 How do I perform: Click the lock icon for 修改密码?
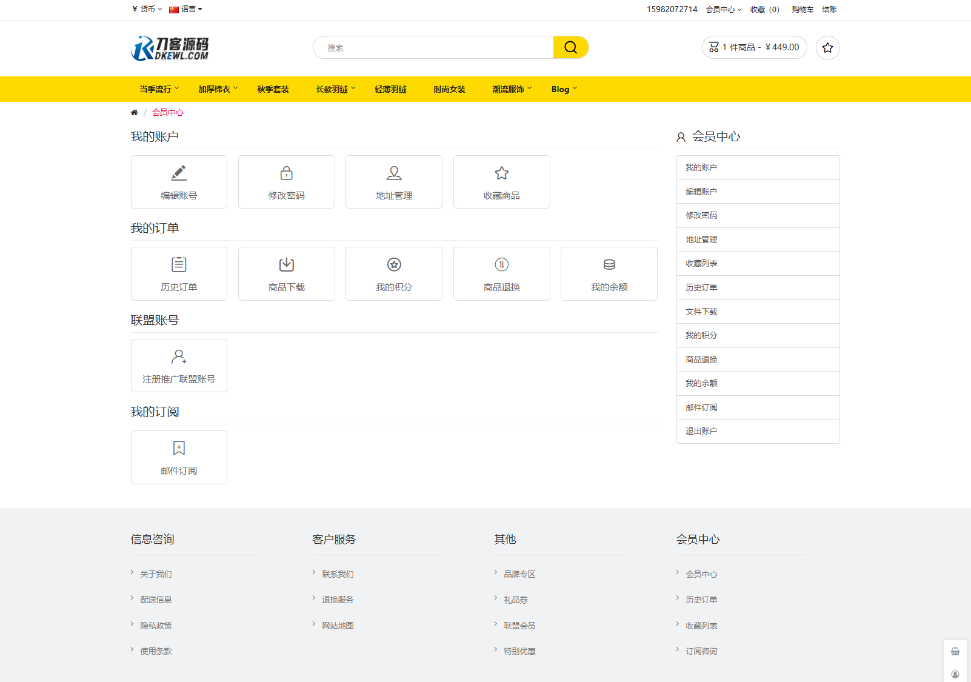coord(286,173)
